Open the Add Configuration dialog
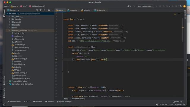Viewport: 190px width, 107px height. point(145,6)
